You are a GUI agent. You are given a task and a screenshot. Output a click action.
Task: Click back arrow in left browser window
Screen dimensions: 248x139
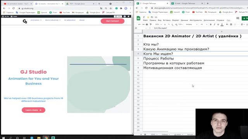(x=4, y=8)
